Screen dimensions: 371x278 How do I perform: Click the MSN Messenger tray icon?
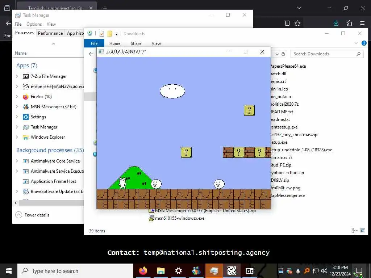click(x=289, y=271)
